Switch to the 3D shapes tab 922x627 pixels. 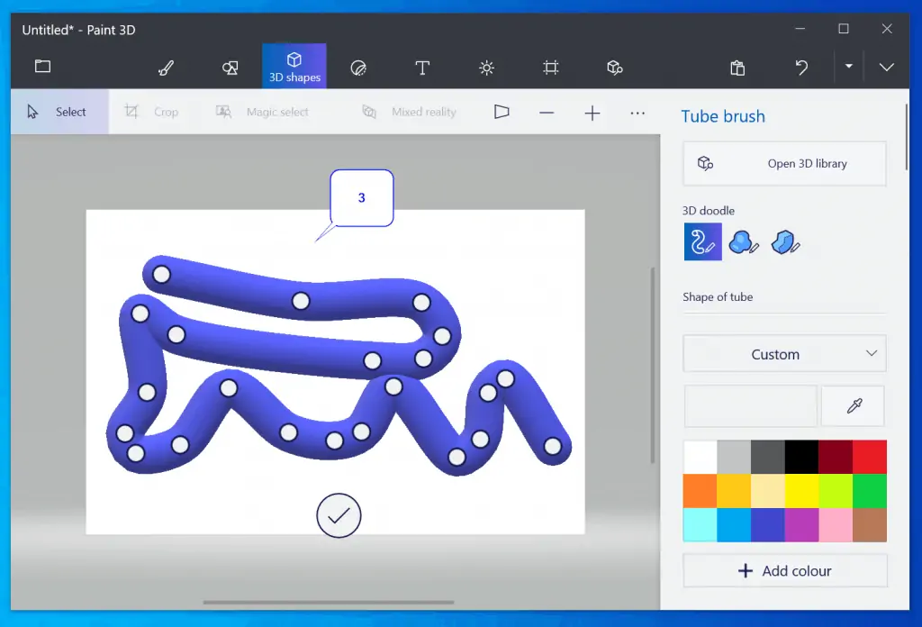click(x=294, y=65)
